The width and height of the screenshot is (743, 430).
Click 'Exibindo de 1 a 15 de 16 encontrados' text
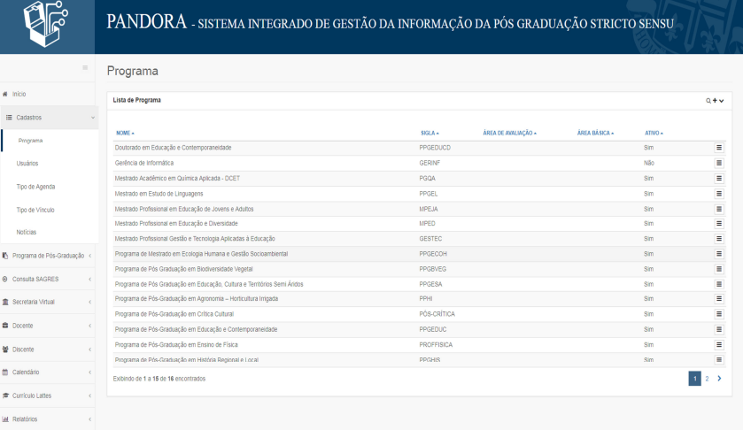click(159, 379)
